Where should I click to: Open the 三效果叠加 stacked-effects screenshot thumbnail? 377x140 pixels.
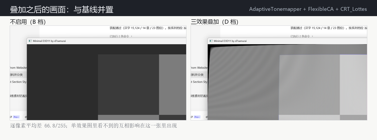[279, 73]
